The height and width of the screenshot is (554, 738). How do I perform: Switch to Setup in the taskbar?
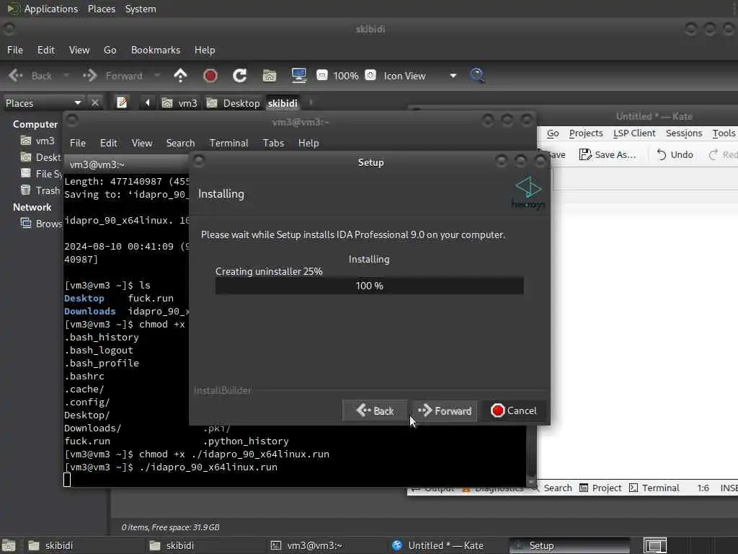tap(569, 545)
